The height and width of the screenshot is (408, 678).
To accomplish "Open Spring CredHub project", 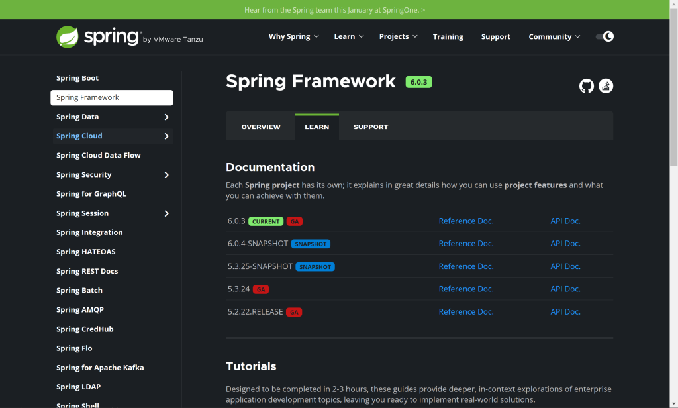I will pos(85,329).
